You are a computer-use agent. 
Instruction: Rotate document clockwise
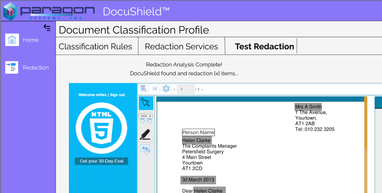150,121
